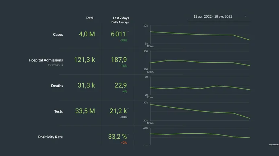Select the Tests row label

(x=58, y=111)
